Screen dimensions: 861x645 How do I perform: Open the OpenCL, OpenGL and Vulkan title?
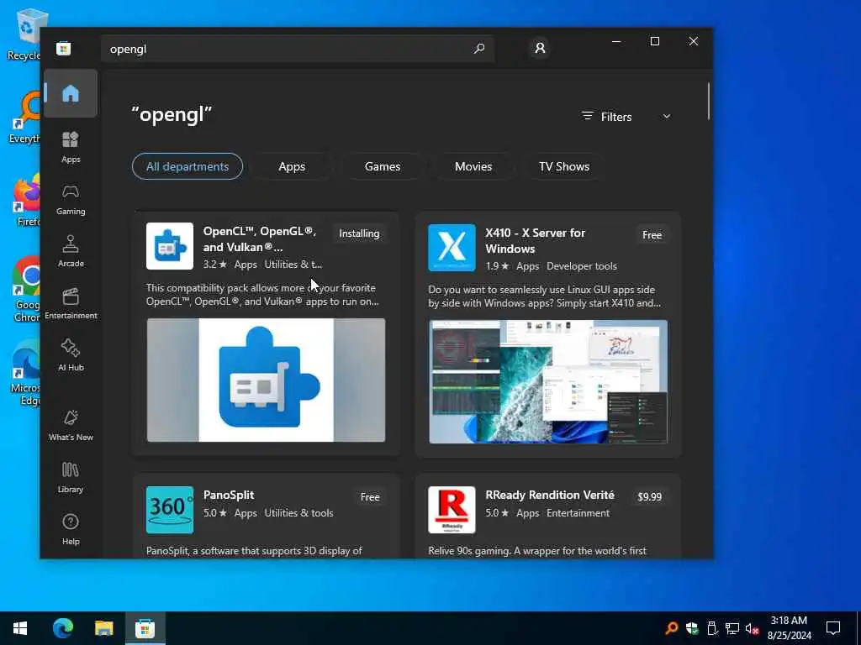(x=260, y=239)
